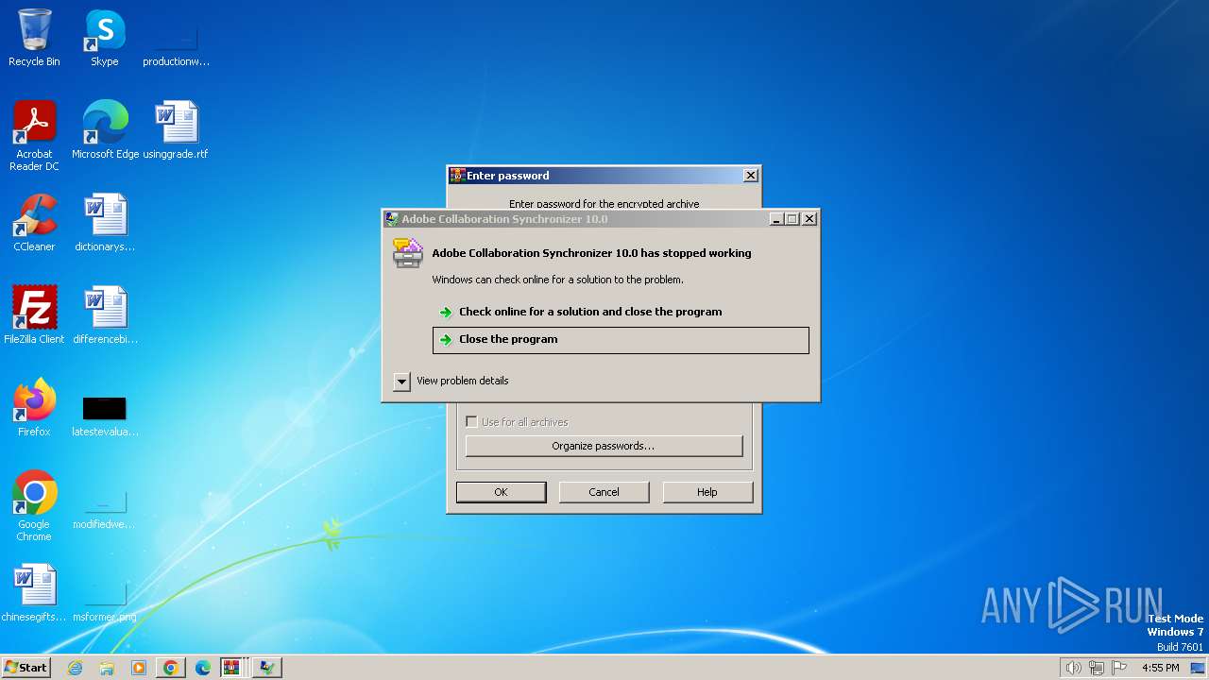The height and width of the screenshot is (680, 1209).
Task: Open the volume speaker tray icon
Action: tap(1073, 668)
